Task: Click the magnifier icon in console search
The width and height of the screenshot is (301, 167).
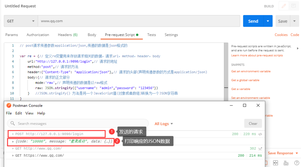Action: [x=13, y=124]
